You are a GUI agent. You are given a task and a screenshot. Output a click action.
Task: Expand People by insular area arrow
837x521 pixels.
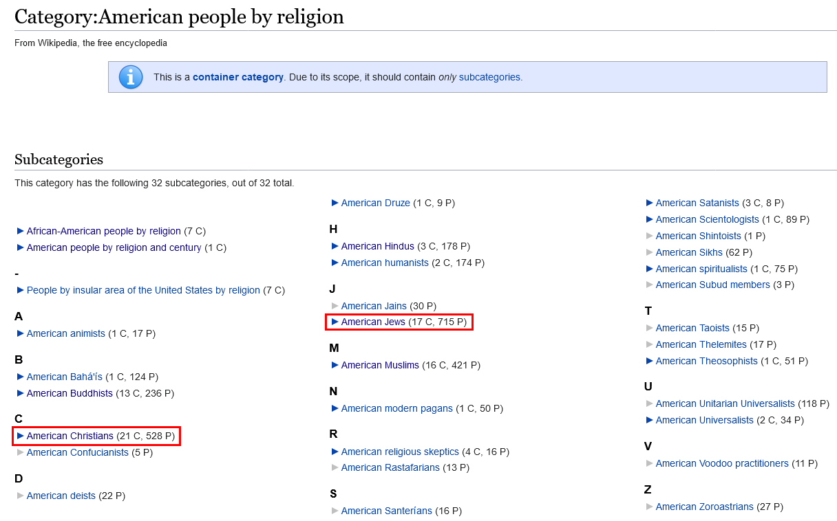coord(21,290)
